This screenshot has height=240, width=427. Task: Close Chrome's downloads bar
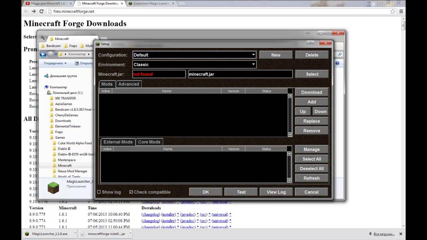click(401, 234)
